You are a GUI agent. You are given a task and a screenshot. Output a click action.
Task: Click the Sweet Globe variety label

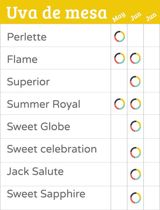[x=38, y=126]
